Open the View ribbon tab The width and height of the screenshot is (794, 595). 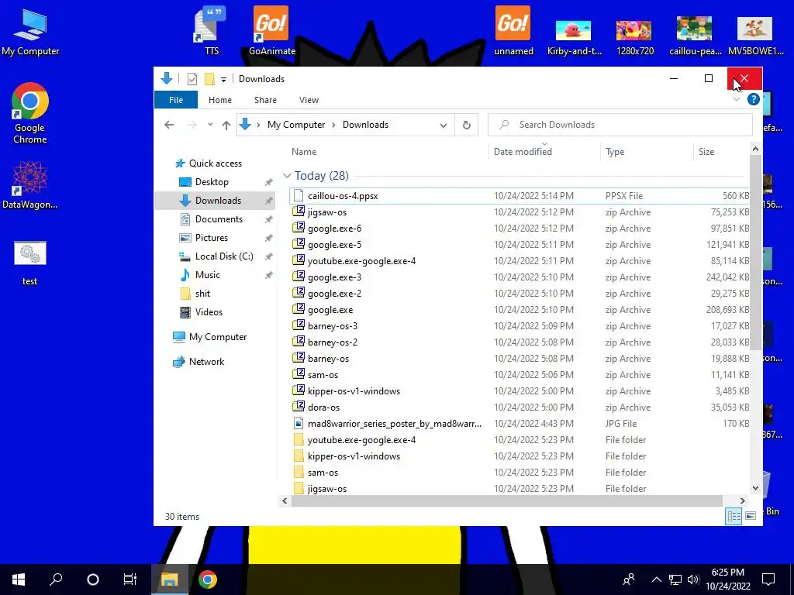coord(309,100)
